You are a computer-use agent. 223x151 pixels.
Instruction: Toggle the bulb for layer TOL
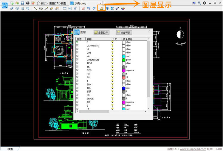click(x=112, y=88)
